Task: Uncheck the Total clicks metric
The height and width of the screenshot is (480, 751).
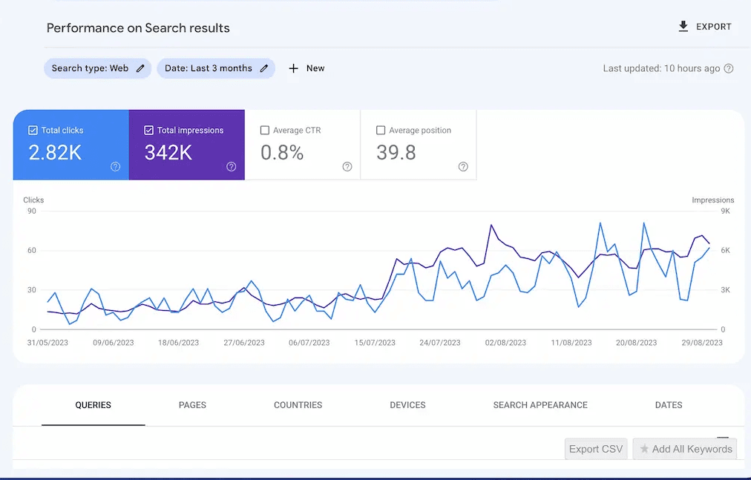Action: tap(33, 130)
